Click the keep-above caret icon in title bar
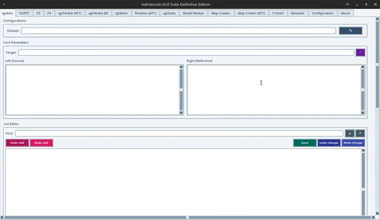 pos(348,4)
